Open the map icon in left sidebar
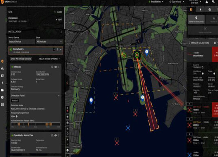Screen dimensions: 218x157 click(2, 76)
